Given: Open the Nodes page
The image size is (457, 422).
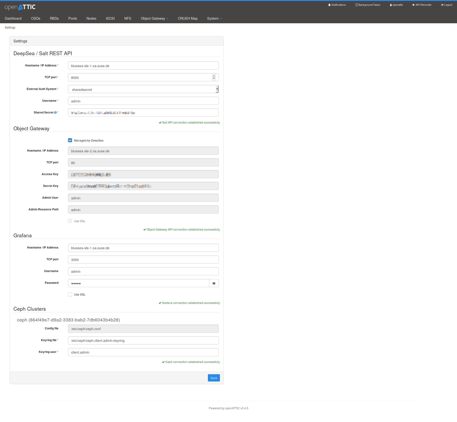Looking at the screenshot, I should [x=91, y=19].
